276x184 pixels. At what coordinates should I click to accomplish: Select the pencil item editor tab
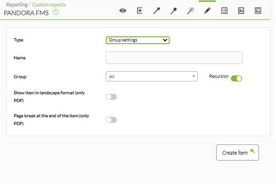pyautogui.click(x=207, y=11)
